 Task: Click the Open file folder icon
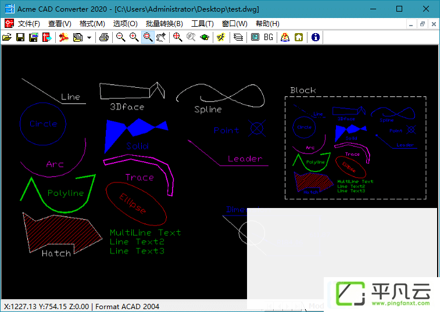(7, 37)
